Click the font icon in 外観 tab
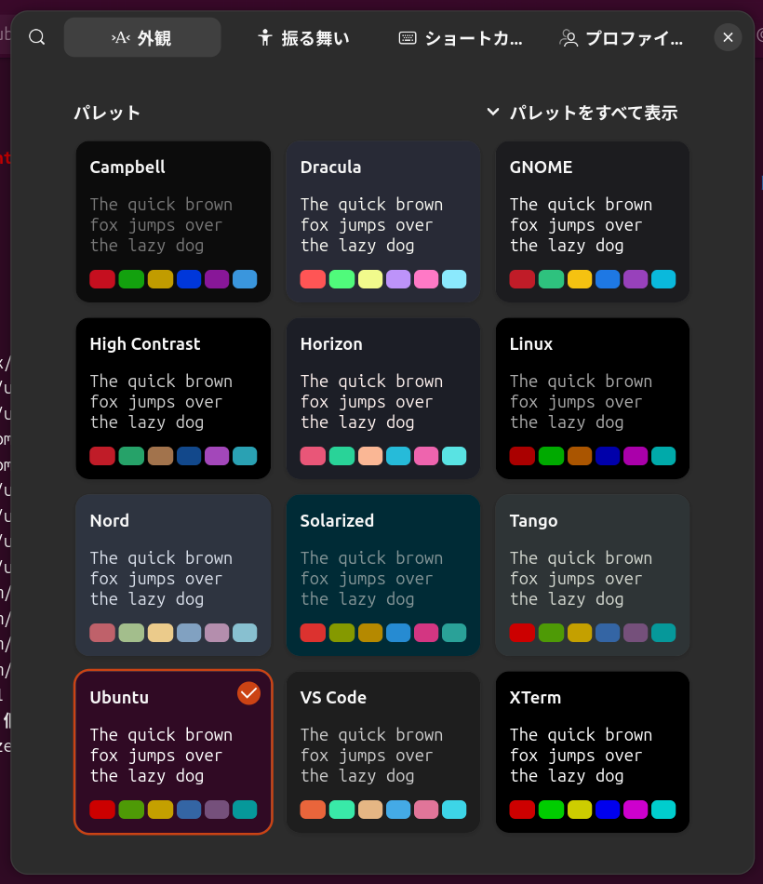This screenshot has height=884, width=763. pyautogui.click(x=121, y=38)
